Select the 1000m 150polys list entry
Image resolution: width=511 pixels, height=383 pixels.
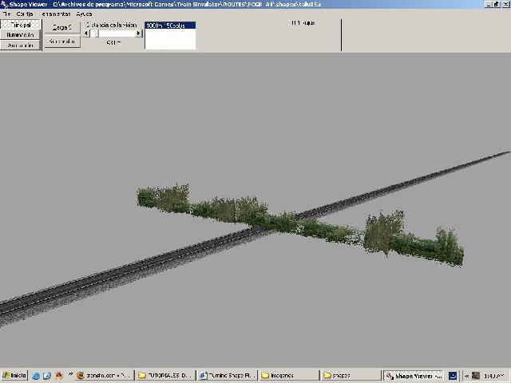pyautogui.click(x=170, y=26)
